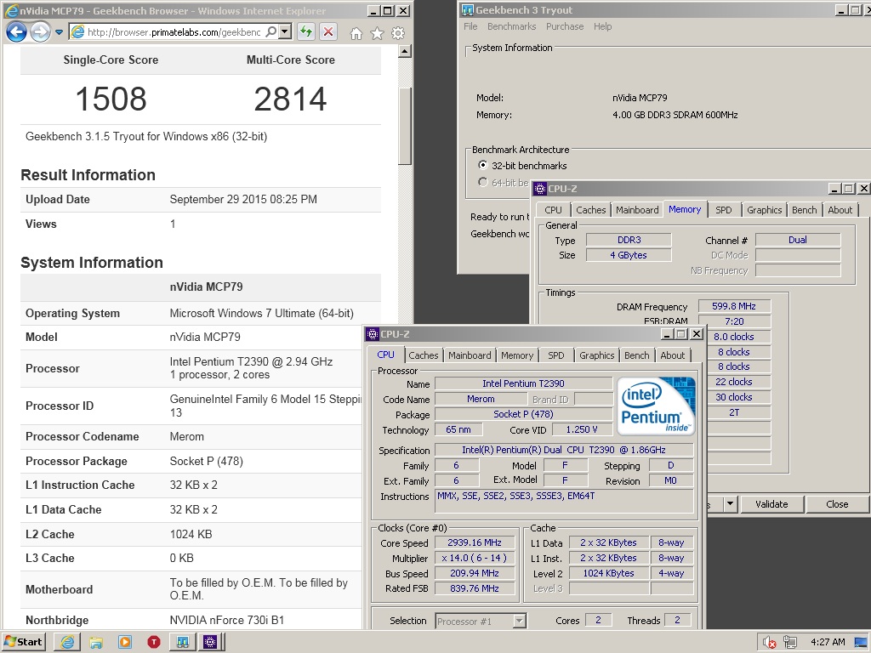Switch to Mainboard tab in back CPU-Z window
The image size is (871, 653).
[637, 211]
